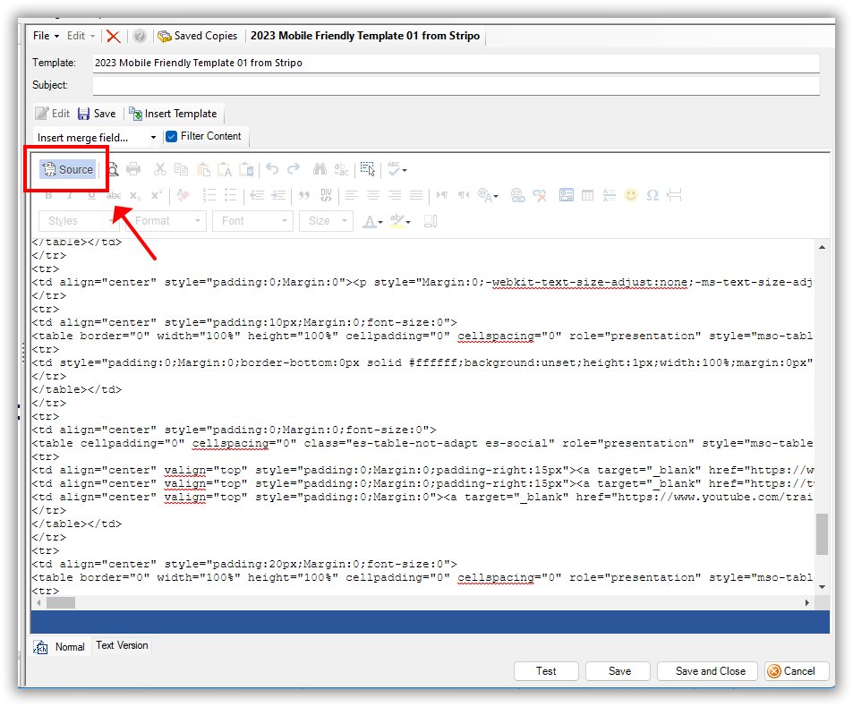
Task: Open the Font dropdown
Action: 253,221
